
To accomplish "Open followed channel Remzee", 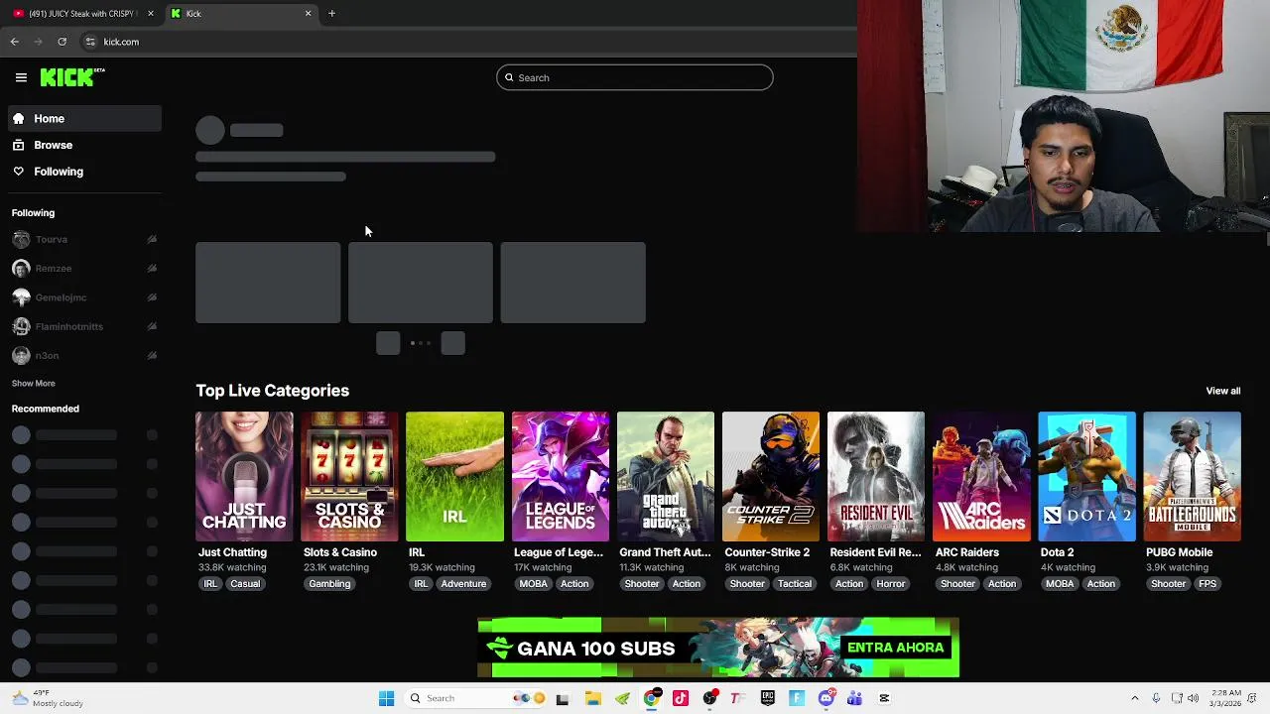I will tap(84, 268).
